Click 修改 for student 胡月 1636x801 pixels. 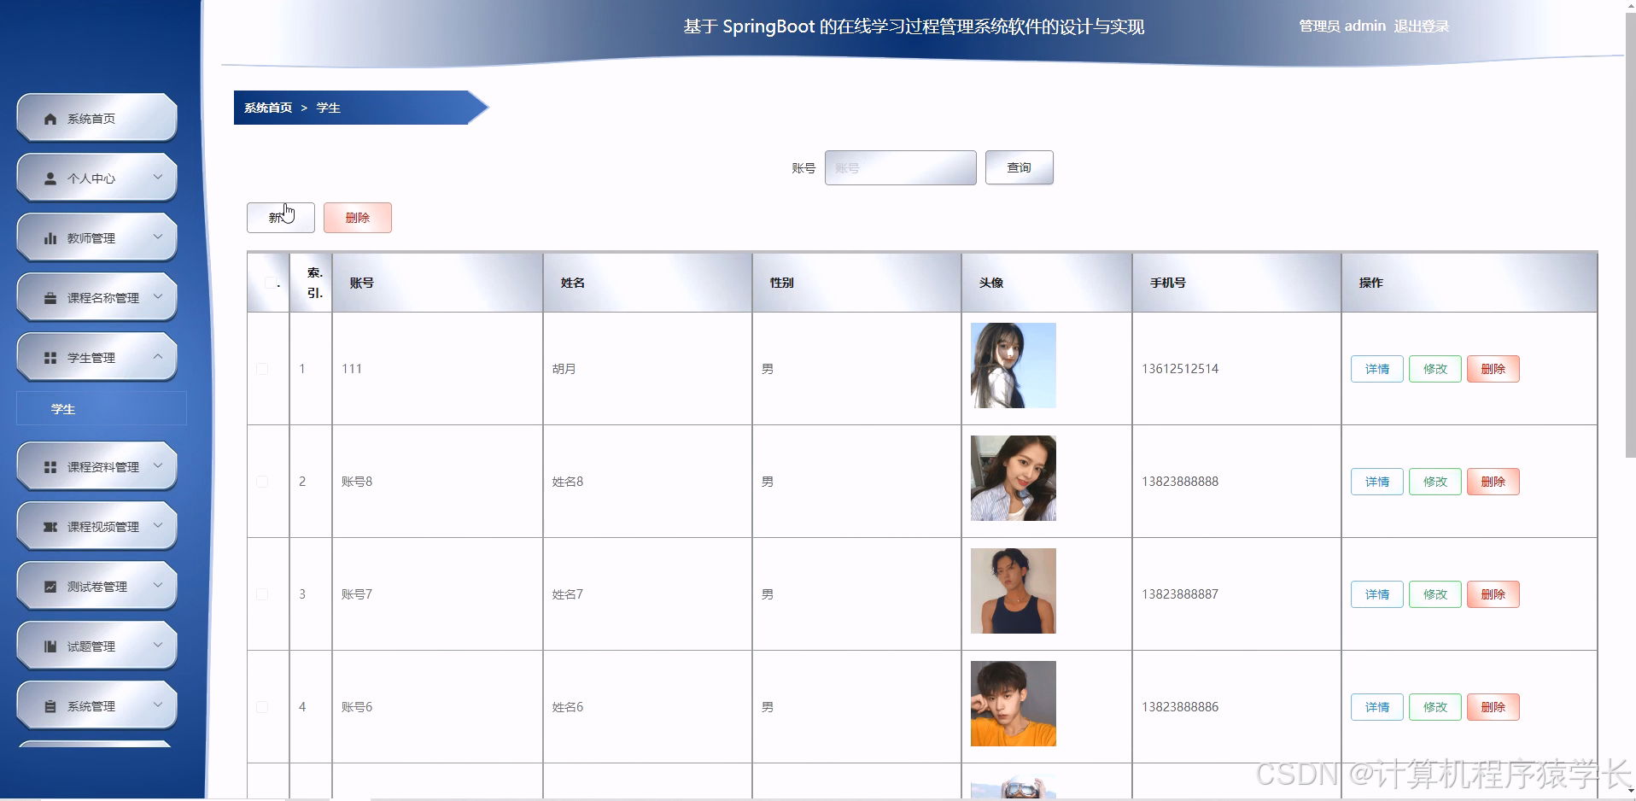1434,369
